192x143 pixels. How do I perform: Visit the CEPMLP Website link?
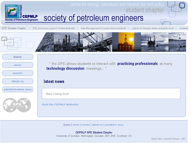[x=60, y=104]
